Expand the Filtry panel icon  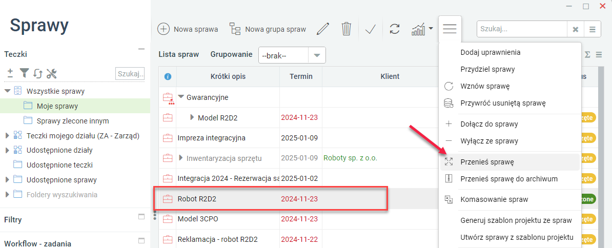tap(141, 216)
